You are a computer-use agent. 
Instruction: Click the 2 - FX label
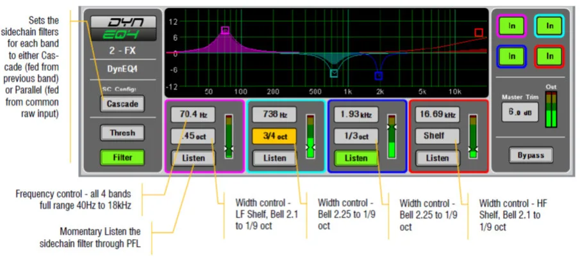(x=122, y=51)
